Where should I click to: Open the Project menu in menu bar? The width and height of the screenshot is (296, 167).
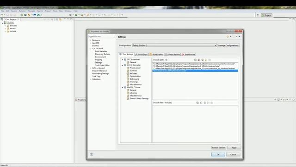pos(48,11)
